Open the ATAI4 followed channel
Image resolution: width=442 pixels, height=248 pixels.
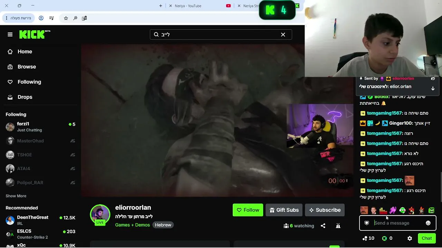click(40, 168)
